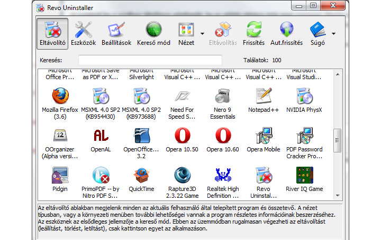Expand the Nézet dropdown arrow

[x=202, y=34]
